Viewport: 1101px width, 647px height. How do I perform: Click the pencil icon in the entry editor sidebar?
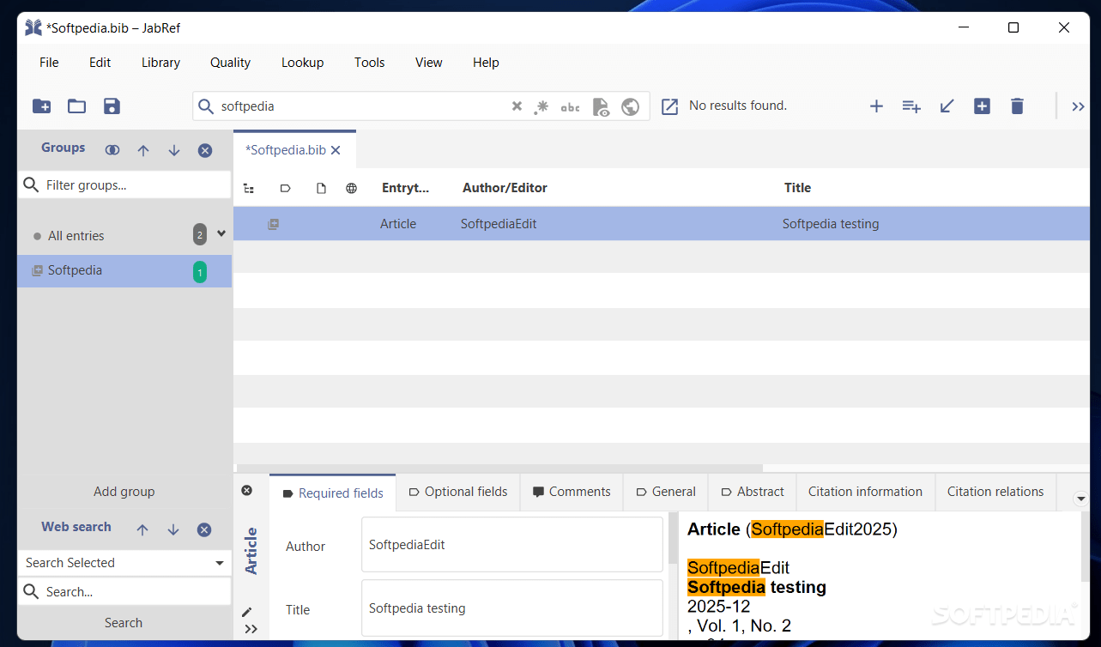pyautogui.click(x=247, y=612)
